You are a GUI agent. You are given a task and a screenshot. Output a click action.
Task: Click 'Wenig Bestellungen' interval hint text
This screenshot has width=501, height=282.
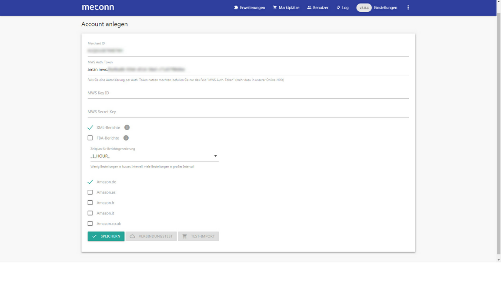point(142,167)
